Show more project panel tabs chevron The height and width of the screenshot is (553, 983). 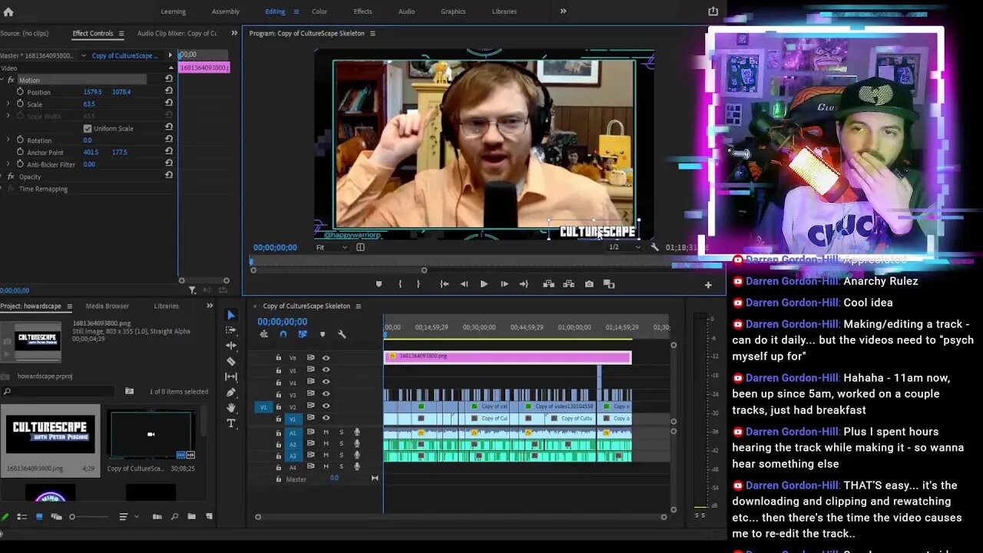tap(210, 306)
